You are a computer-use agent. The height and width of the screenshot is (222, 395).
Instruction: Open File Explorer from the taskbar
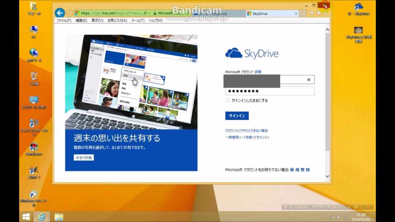coord(59,217)
